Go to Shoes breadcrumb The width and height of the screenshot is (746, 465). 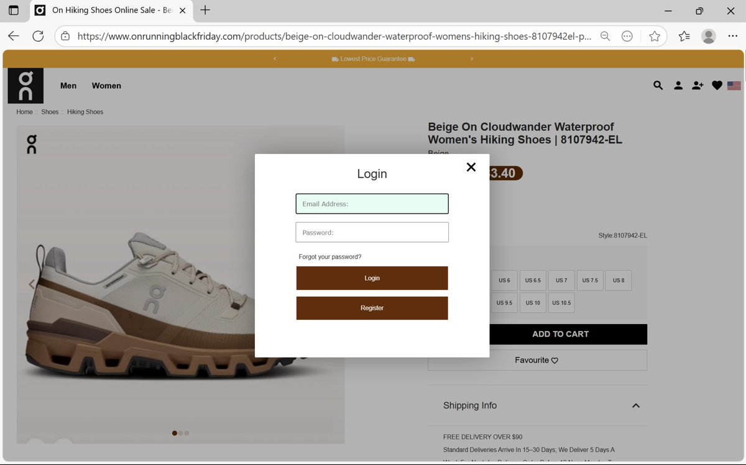coord(50,112)
